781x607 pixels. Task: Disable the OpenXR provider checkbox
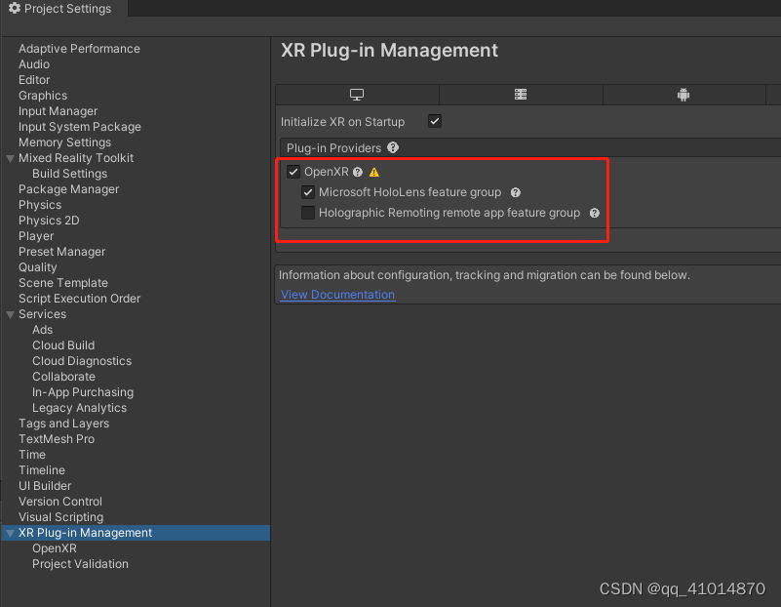click(293, 171)
